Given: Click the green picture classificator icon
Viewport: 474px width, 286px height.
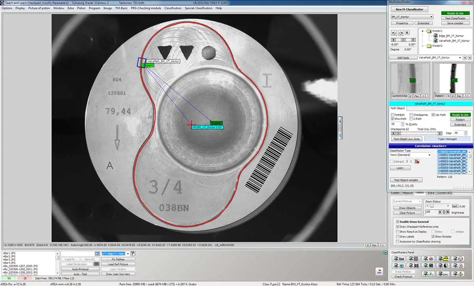Looking at the screenshot, I should [x=428, y=266].
